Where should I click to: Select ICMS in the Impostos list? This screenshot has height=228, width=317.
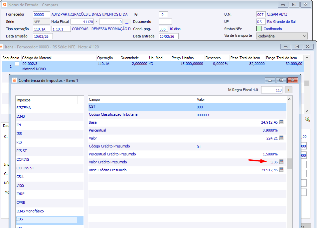click(21, 116)
